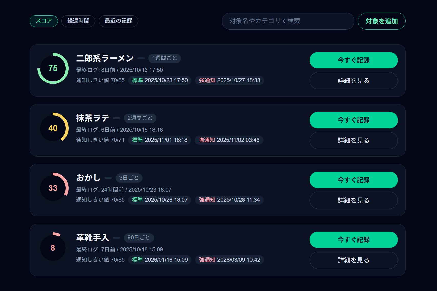Switch sorting to 経過時間
Image resolution: width=437 pixels, height=291 pixels.
point(78,21)
